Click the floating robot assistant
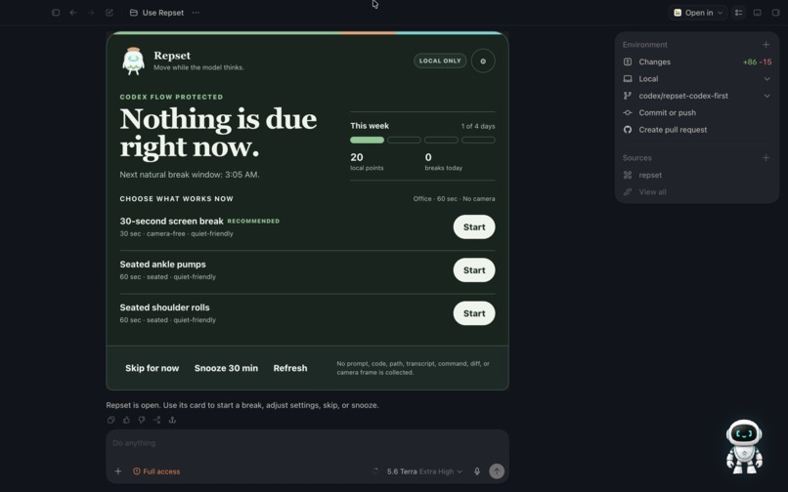 click(x=744, y=447)
